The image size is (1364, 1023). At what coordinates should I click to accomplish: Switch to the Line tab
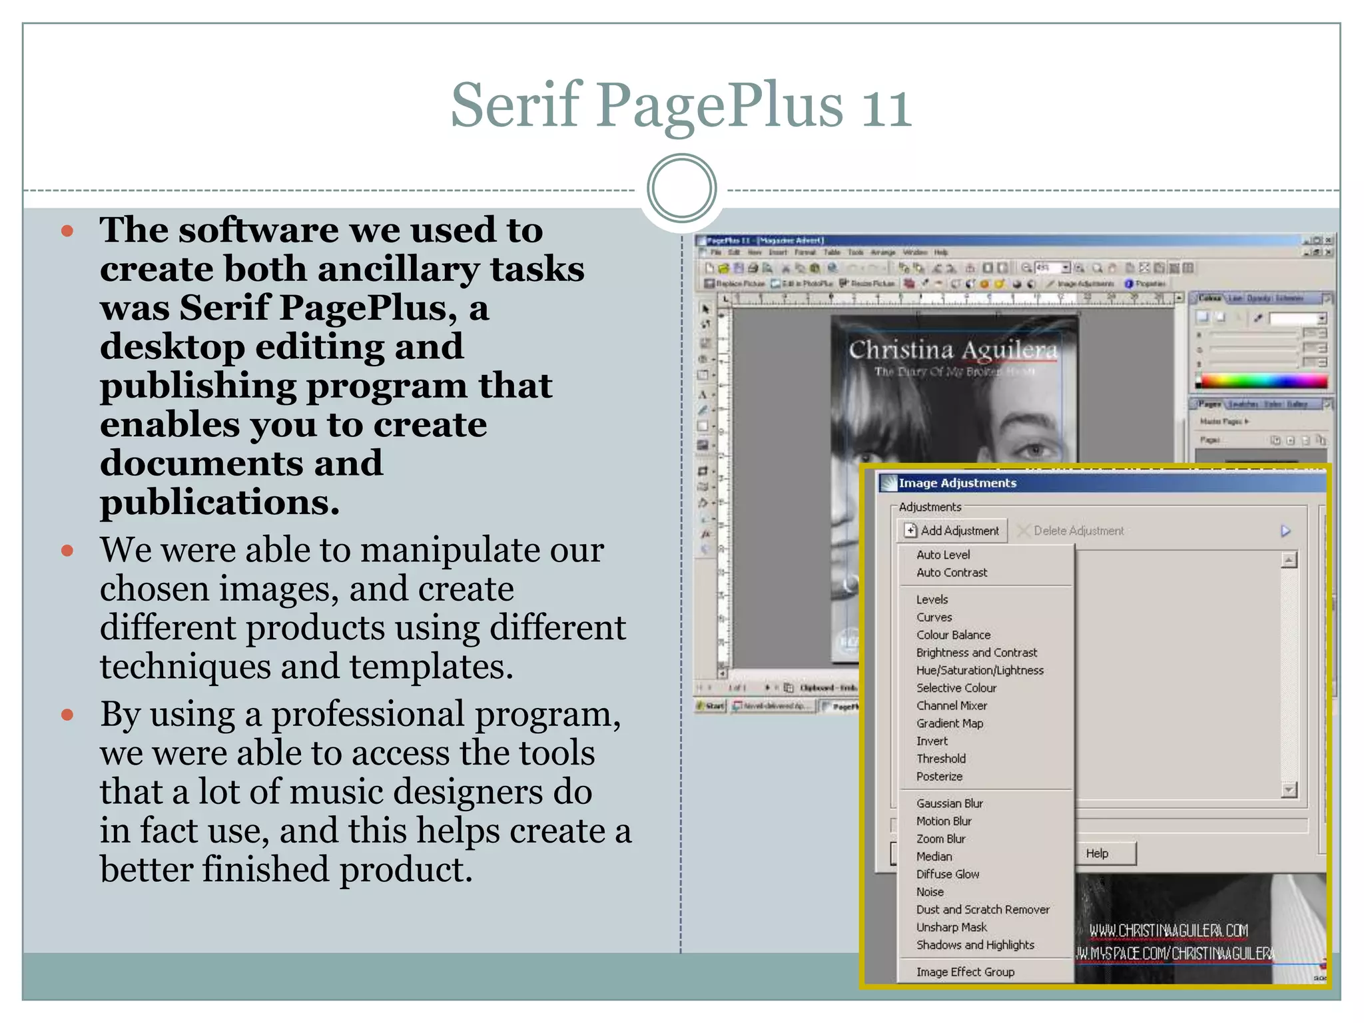point(1235,298)
